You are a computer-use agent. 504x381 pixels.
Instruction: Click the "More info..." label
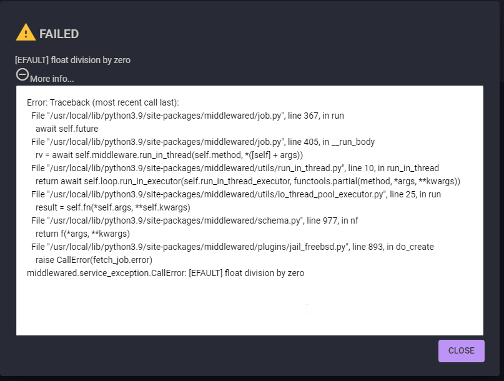coord(52,79)
